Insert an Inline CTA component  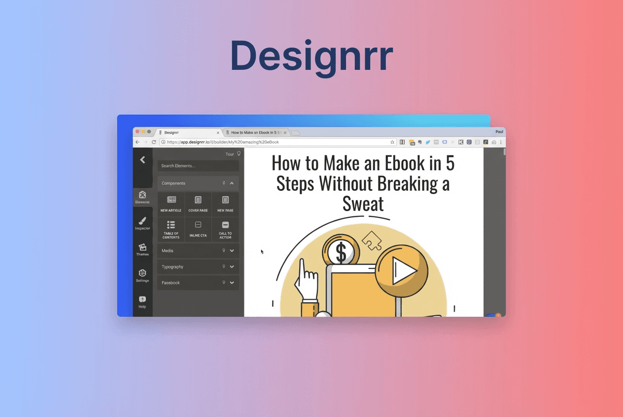click(x=198, y=229)
